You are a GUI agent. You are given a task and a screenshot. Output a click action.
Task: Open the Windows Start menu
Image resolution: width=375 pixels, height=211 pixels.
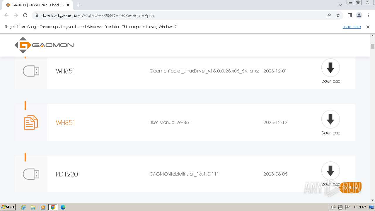click(x=8, y=207)
